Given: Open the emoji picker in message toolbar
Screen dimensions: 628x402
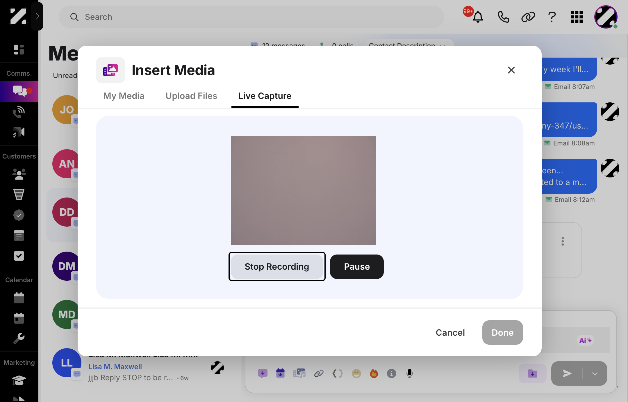Looking at the screenshot, I should click(x=356, y=373).
